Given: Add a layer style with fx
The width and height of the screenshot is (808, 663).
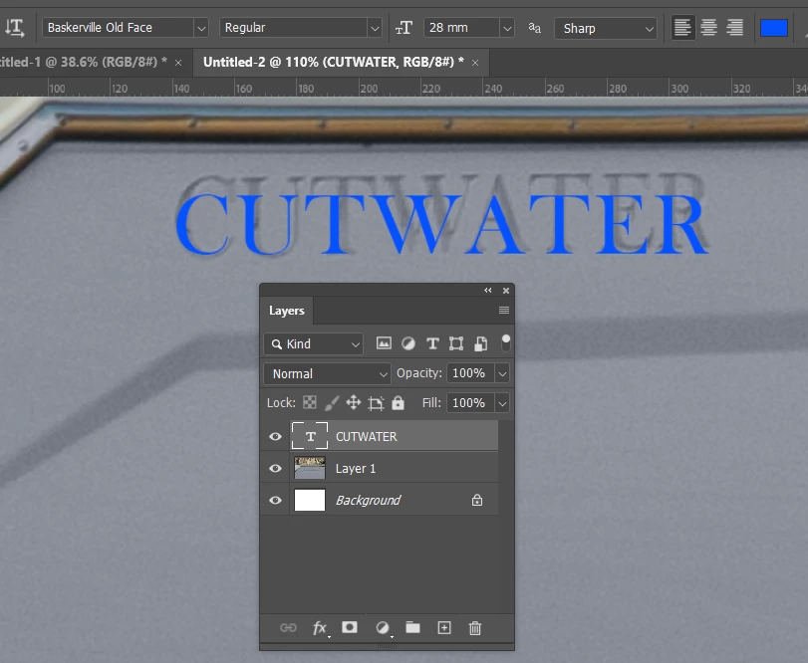Looking at the screenshot, I should tap(320, 628).
